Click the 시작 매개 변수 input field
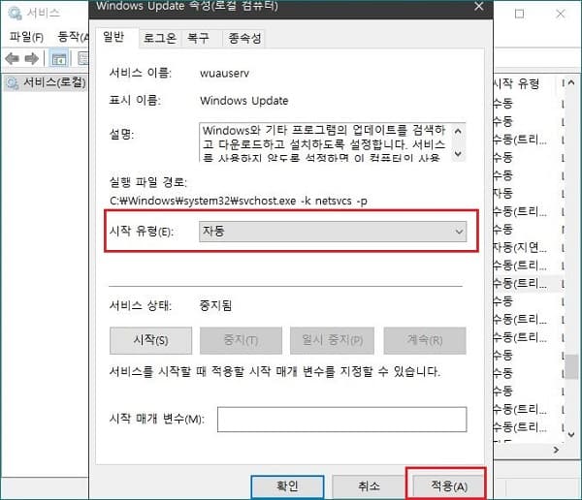Viewport: 582px width, 500px height. tap(341, 420)
